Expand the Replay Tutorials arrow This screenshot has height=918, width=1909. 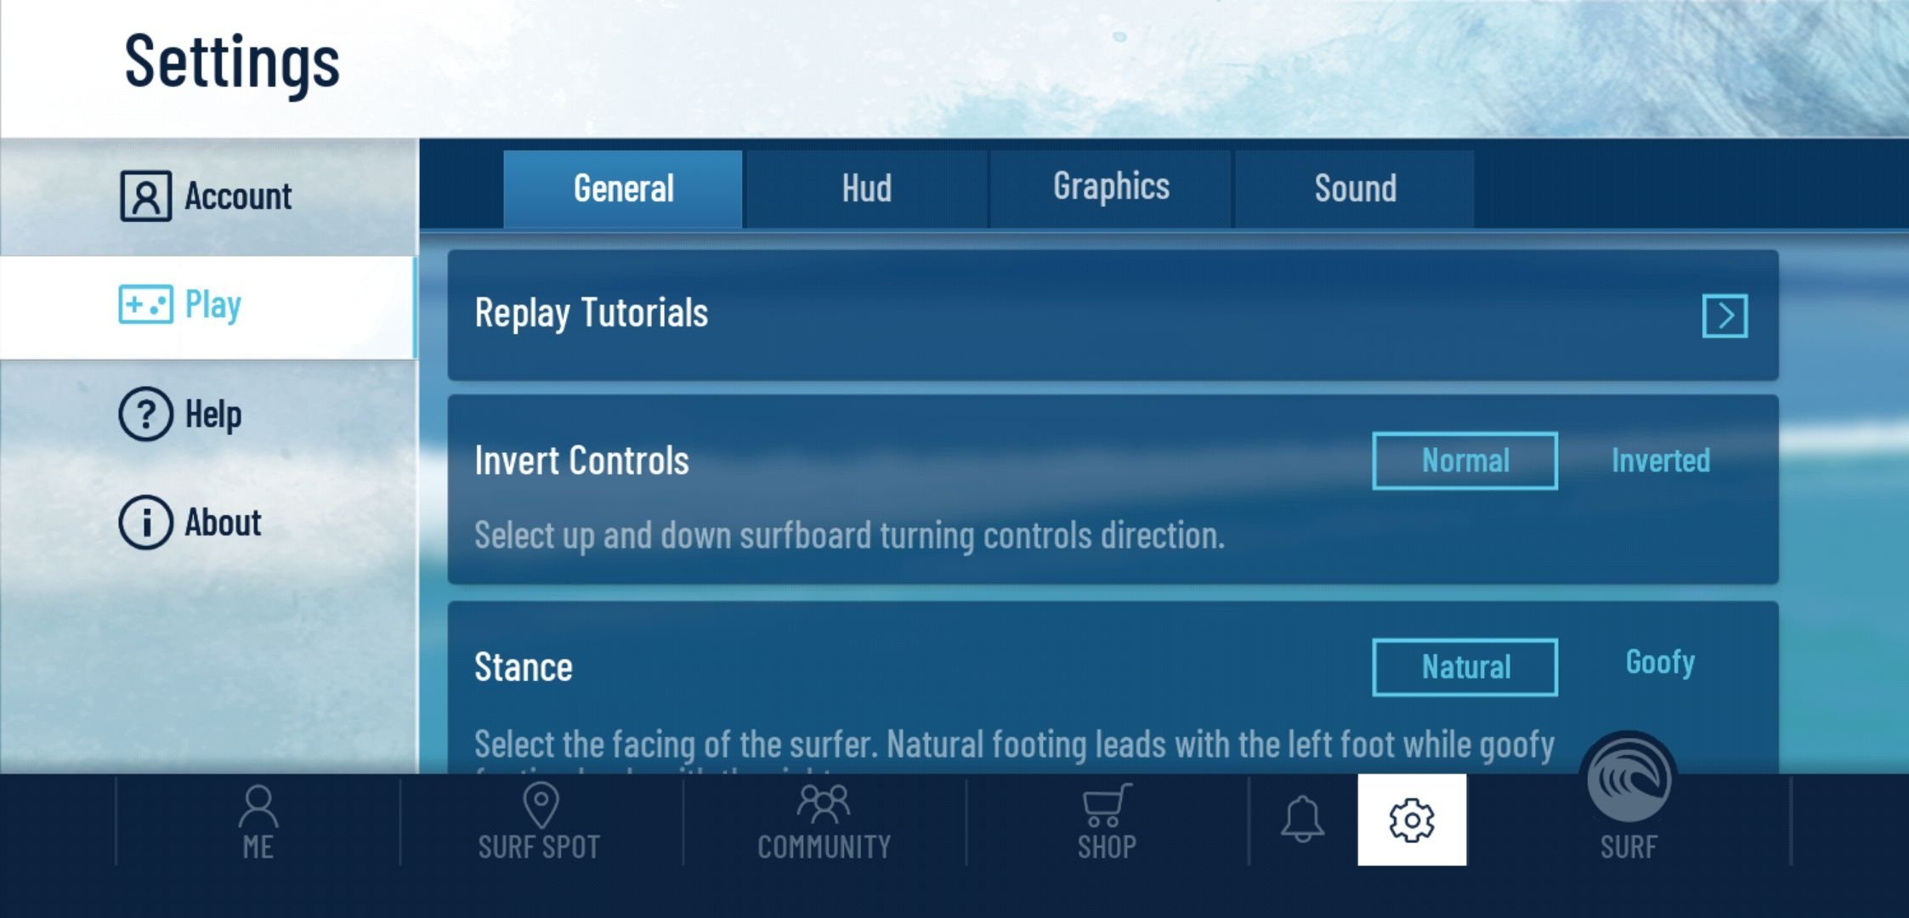pyautogui.click(x=1726, y=314)
